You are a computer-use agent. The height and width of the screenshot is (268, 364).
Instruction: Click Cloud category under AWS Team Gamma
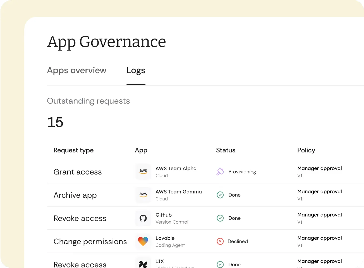pos(162,199)
